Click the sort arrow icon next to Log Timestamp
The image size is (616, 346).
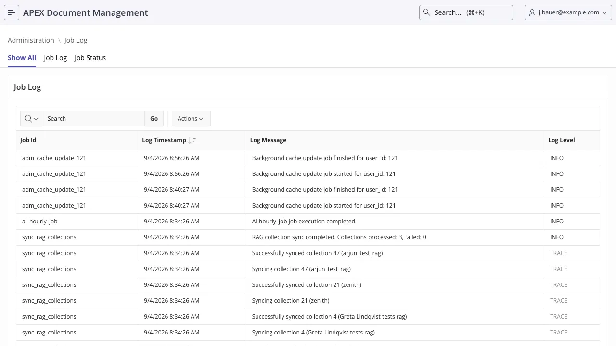(192, 140)
